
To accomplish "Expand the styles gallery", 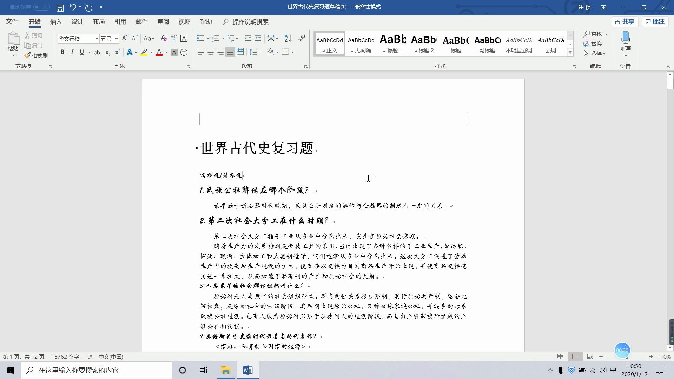I will (570, 53).
